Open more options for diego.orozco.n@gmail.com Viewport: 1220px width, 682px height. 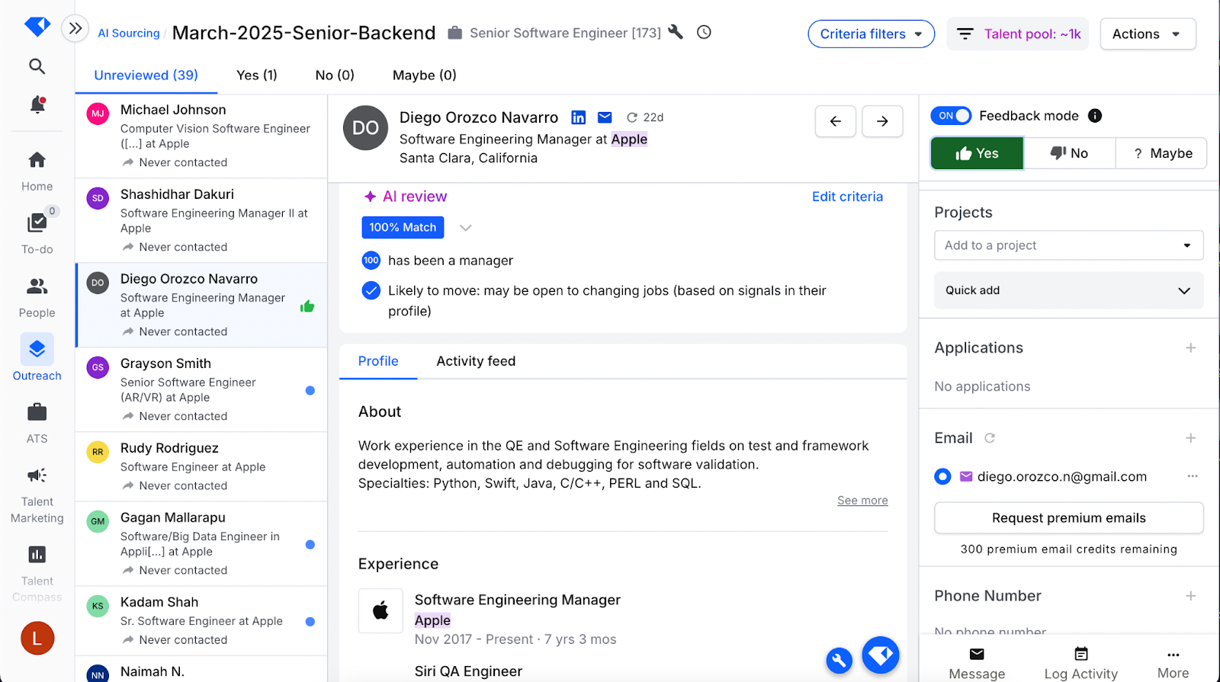[1193, 476]
